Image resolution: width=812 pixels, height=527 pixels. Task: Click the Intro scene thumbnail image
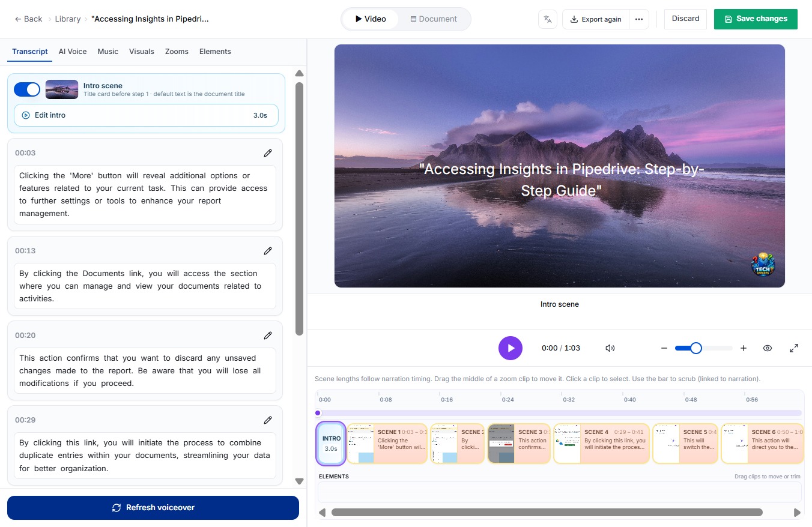pyautogui.click(x=62, y=89)
